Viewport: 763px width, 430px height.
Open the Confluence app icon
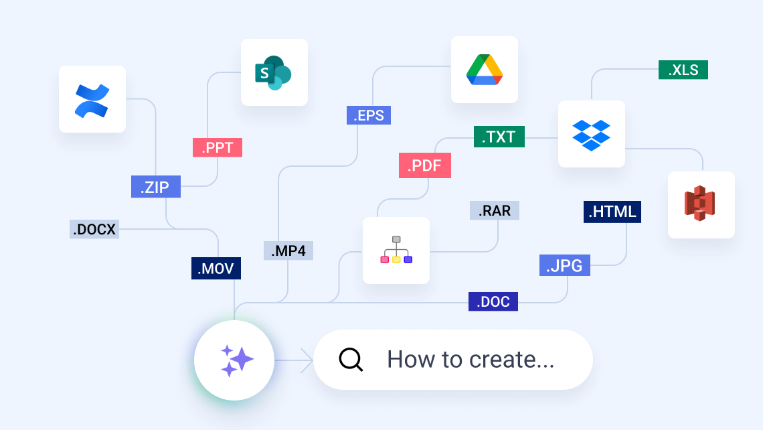[x=92, y=98]
